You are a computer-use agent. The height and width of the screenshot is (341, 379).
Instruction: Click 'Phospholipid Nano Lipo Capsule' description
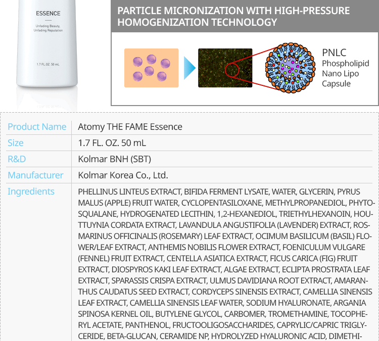click(x=345, y=73)
